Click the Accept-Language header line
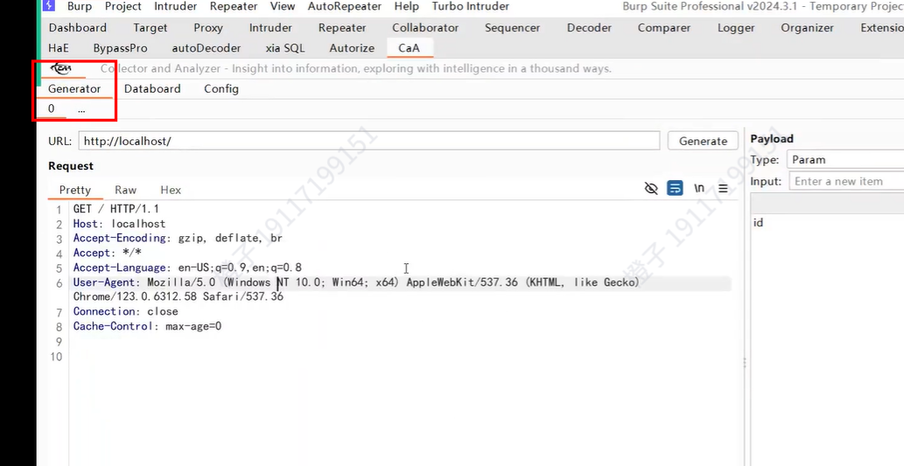This screenshot has width=904, height=466. (187, 268)
